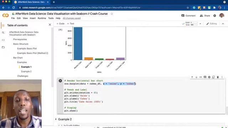Open the user account avatar
This screenshot has width=228, height=128.
click(x=222, y=15)
